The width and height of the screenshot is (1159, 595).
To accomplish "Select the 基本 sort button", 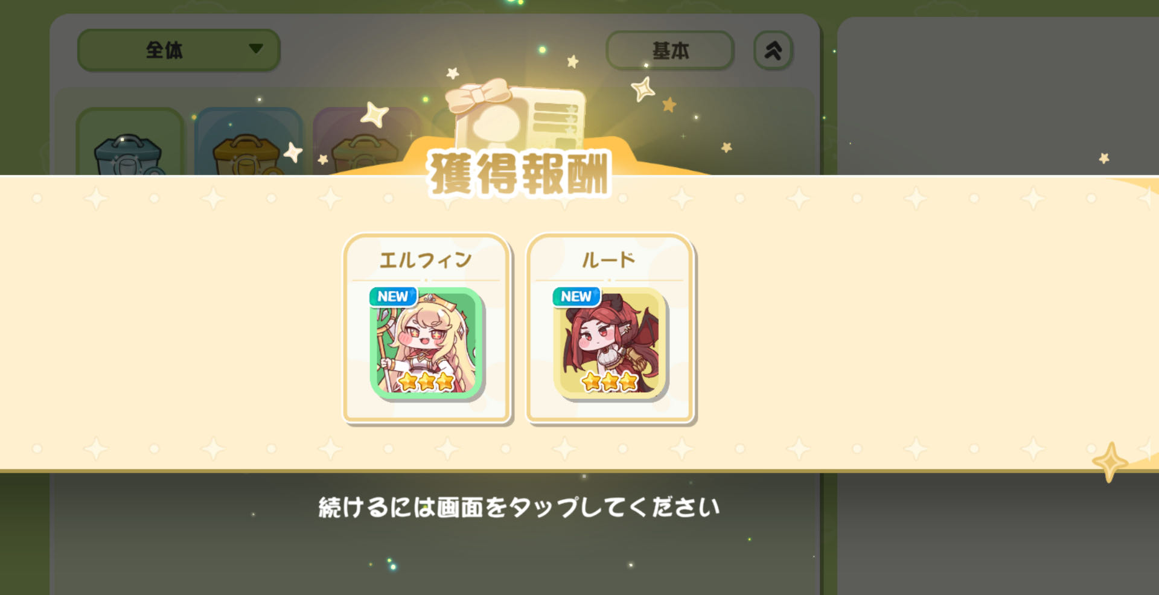I will [x=670, y=51].
